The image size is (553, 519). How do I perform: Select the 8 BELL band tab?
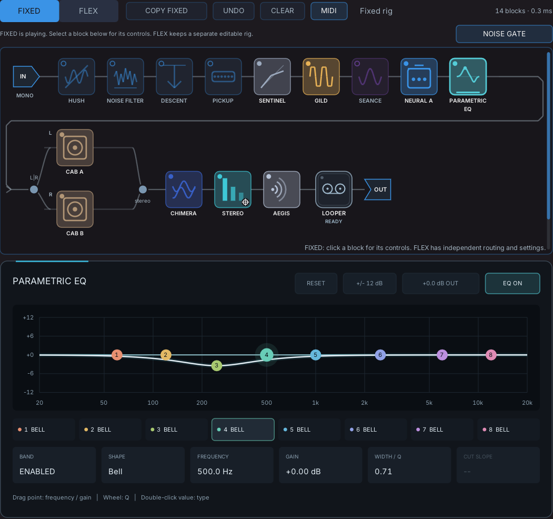coord(509,430)
